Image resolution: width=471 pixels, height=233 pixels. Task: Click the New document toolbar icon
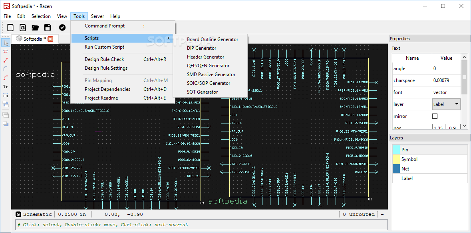pos(10,27)
